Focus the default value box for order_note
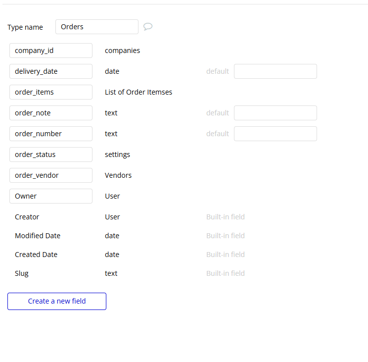 point(275,113)
